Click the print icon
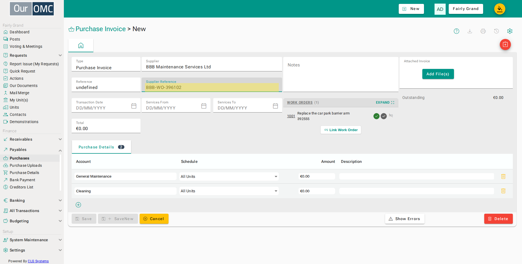522x264 pixels. (x=483, y=31)
